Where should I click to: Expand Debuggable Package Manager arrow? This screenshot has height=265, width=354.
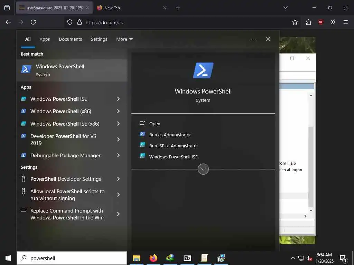point(118,156)
